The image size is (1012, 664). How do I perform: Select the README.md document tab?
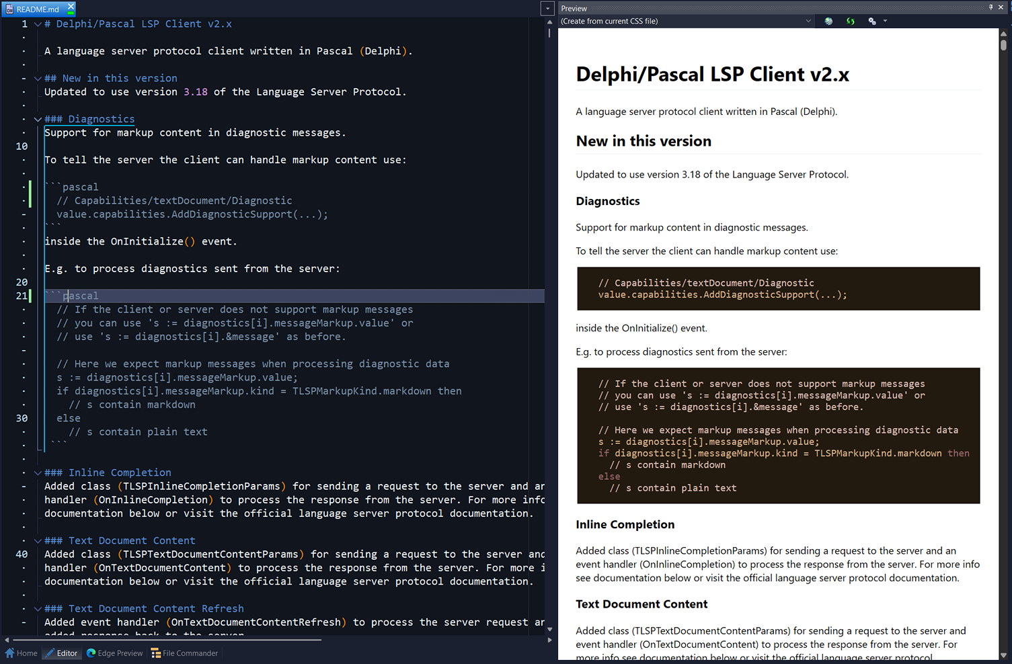click(x=38, y=9)
